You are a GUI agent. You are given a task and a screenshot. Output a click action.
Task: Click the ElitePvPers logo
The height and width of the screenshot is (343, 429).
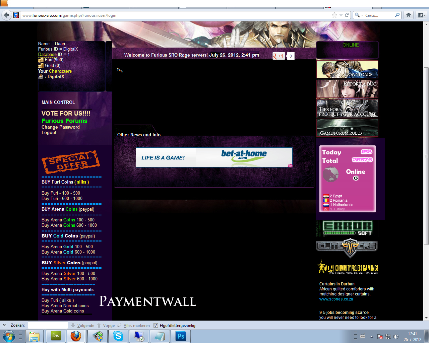347,247
